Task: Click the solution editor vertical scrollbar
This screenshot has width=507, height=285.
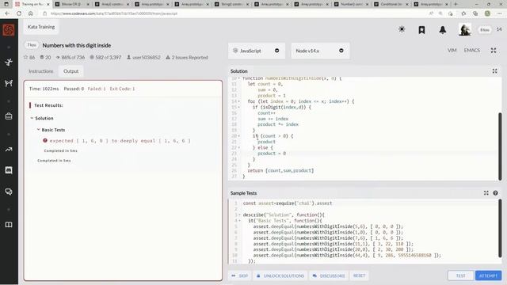Action: point(500,146)
